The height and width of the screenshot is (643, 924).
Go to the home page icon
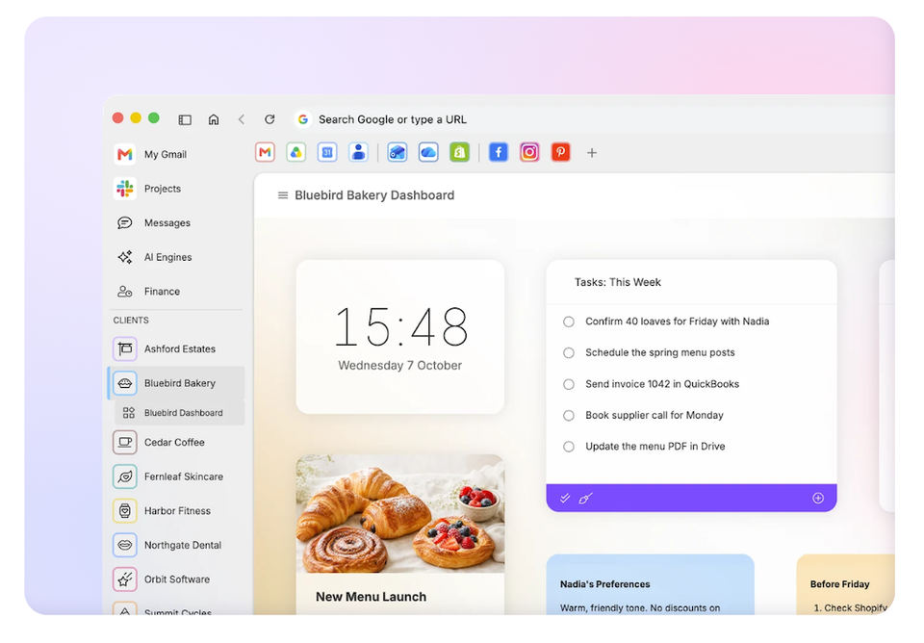pos(214,119)
